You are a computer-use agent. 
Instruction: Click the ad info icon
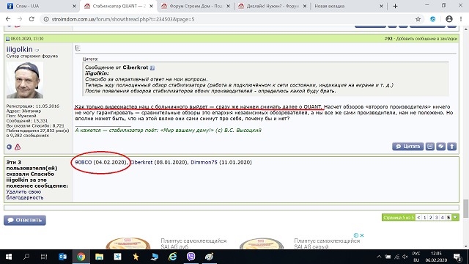356,235
